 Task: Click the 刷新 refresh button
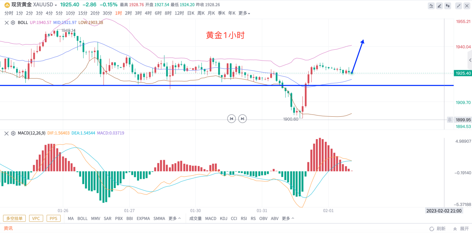tap(438, 229)
